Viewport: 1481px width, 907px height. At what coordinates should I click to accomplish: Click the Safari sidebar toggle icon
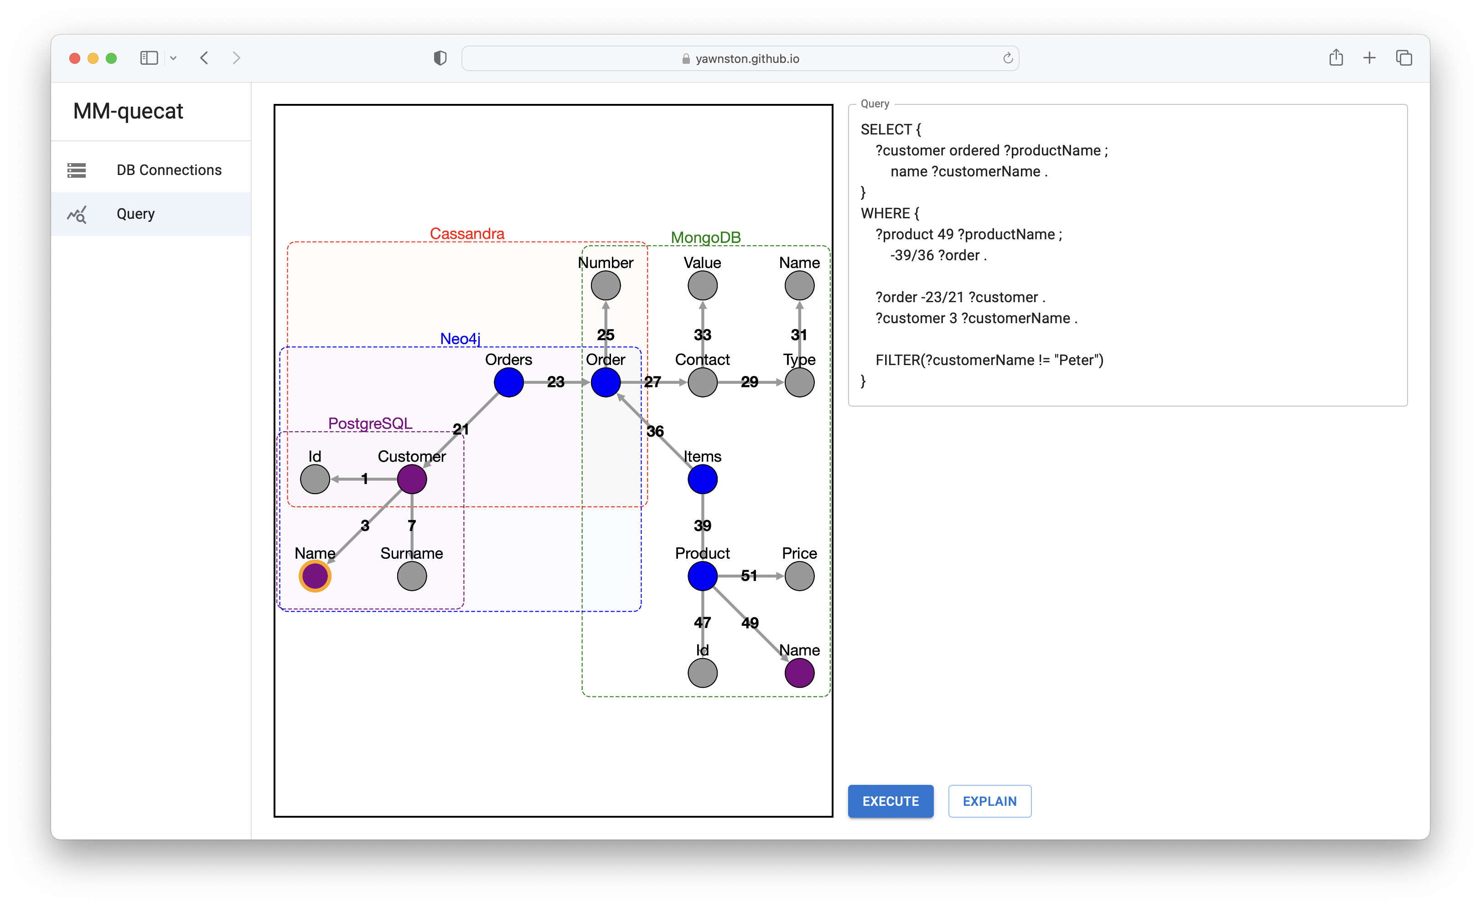pos(149,58)
